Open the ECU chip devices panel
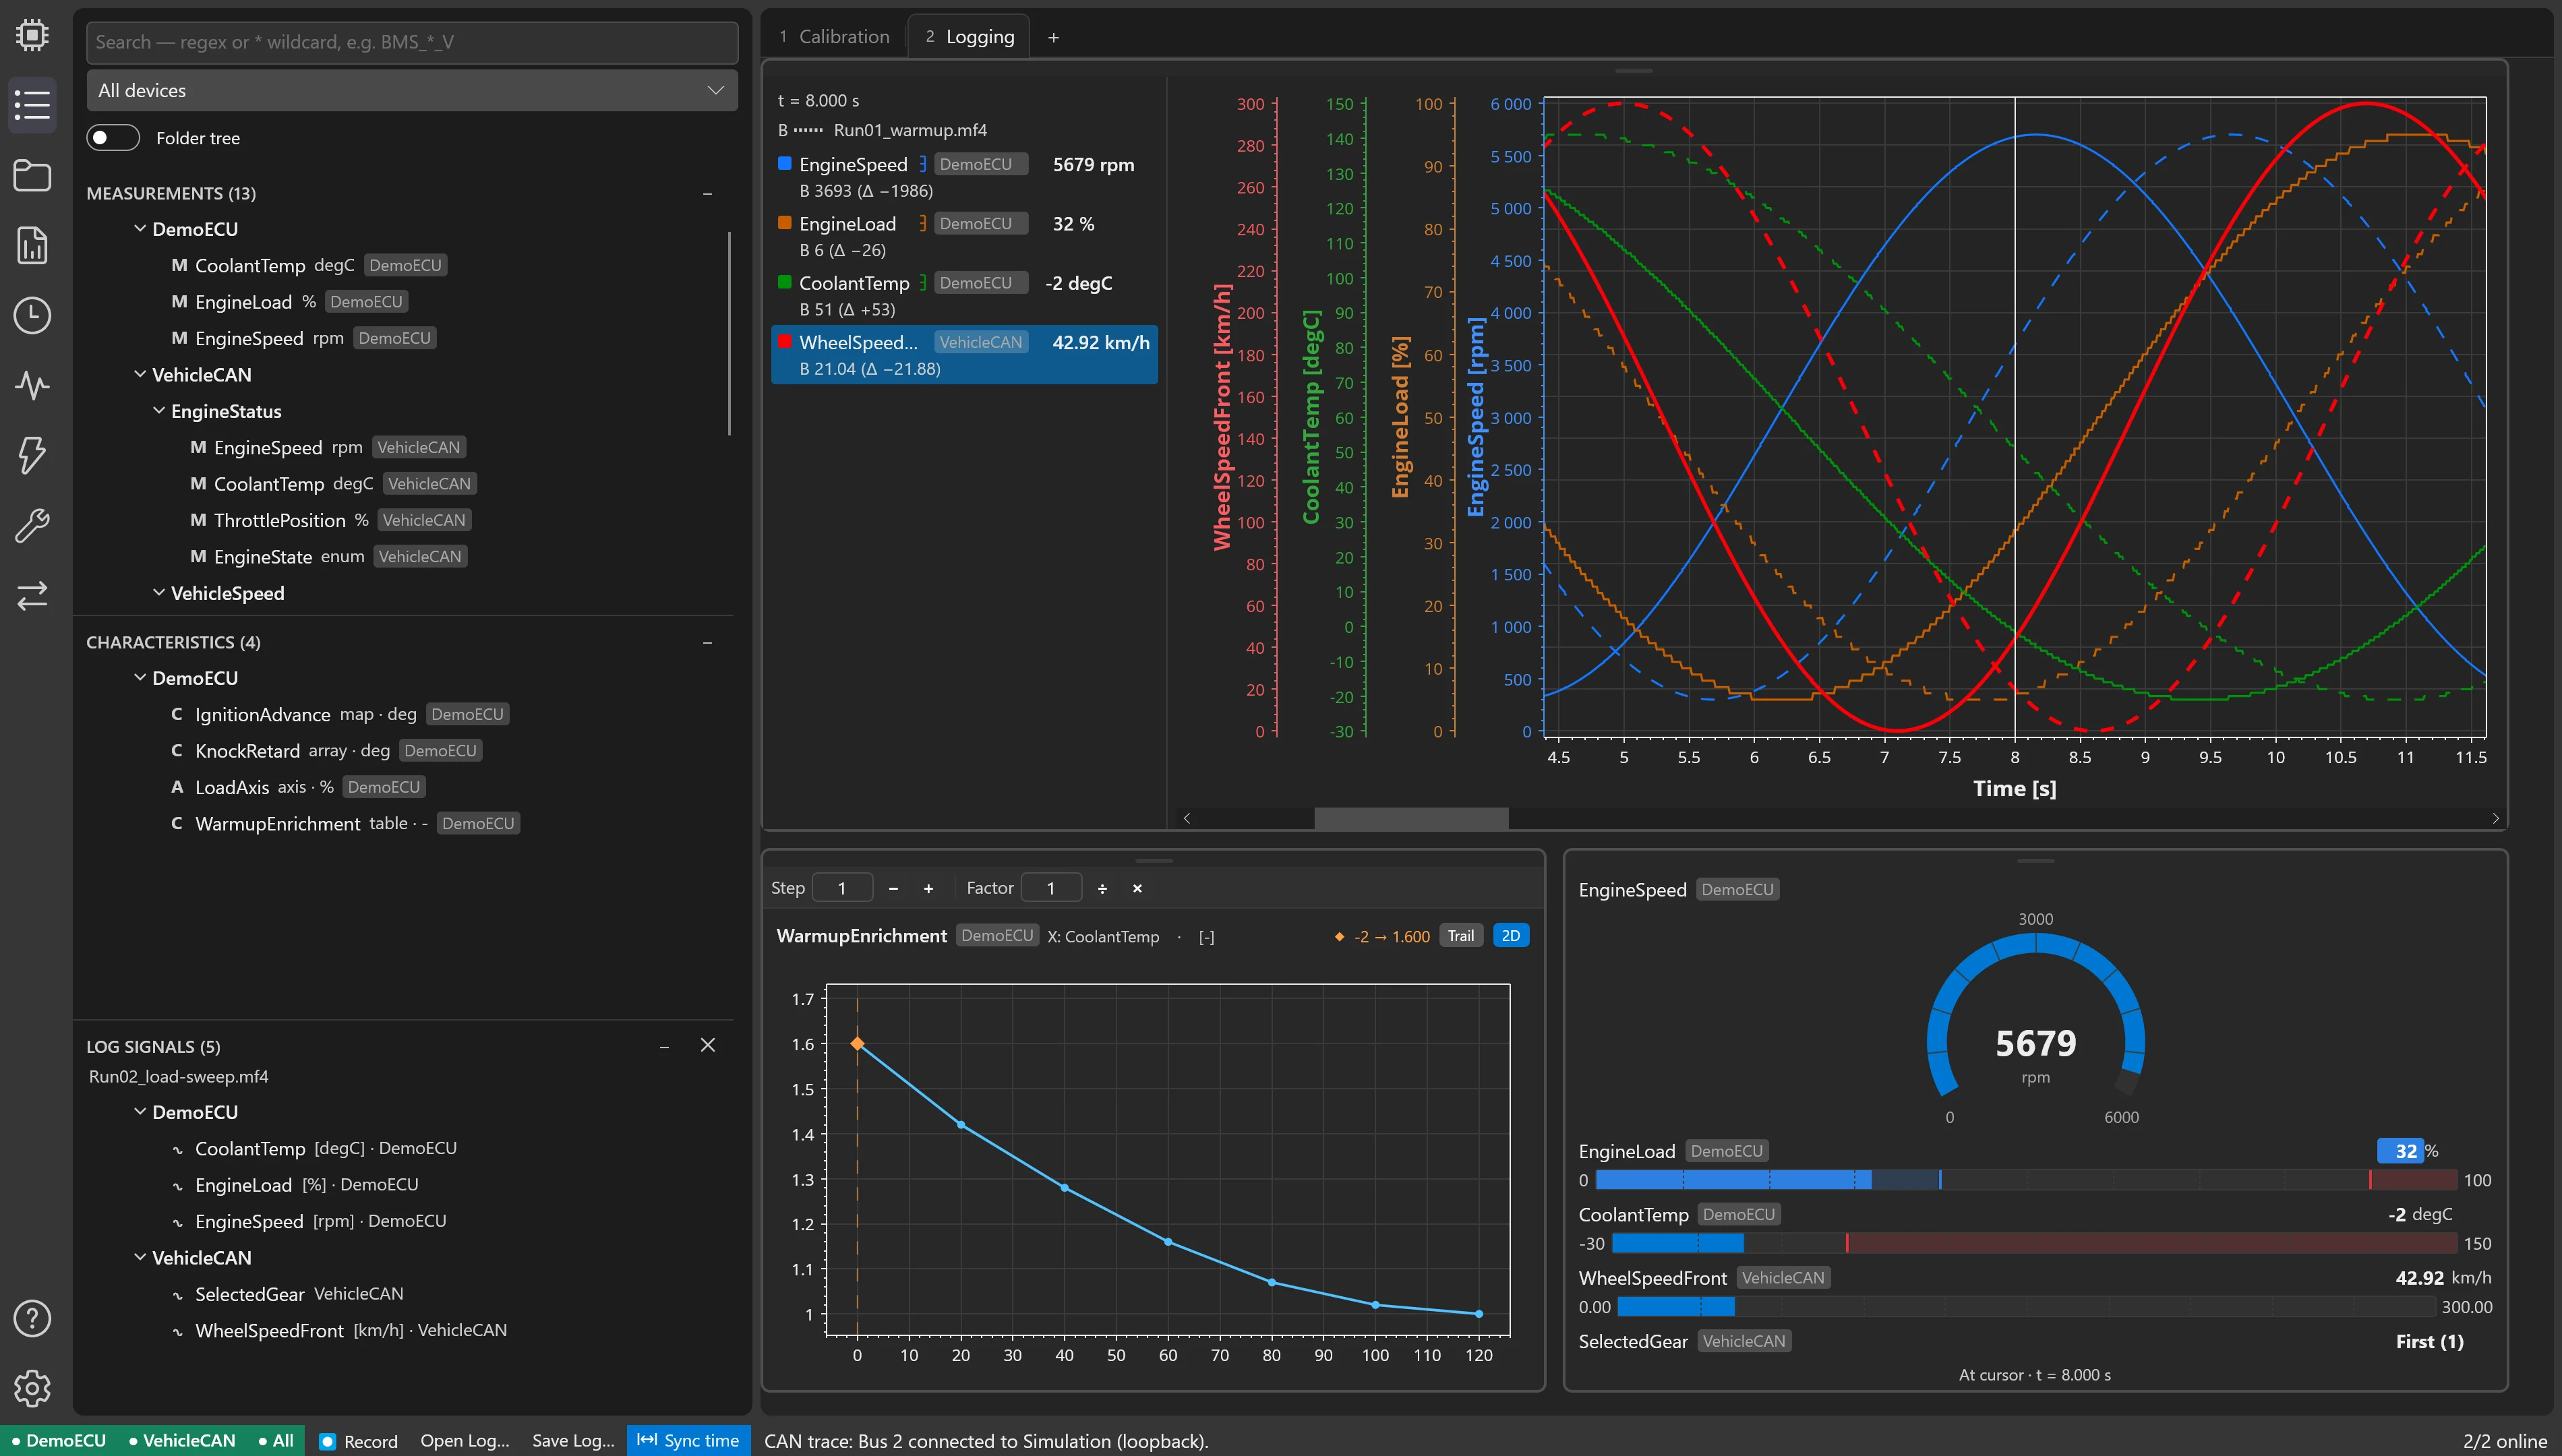The height and width of the screenshot is (1456, 2562). point(32,35)
